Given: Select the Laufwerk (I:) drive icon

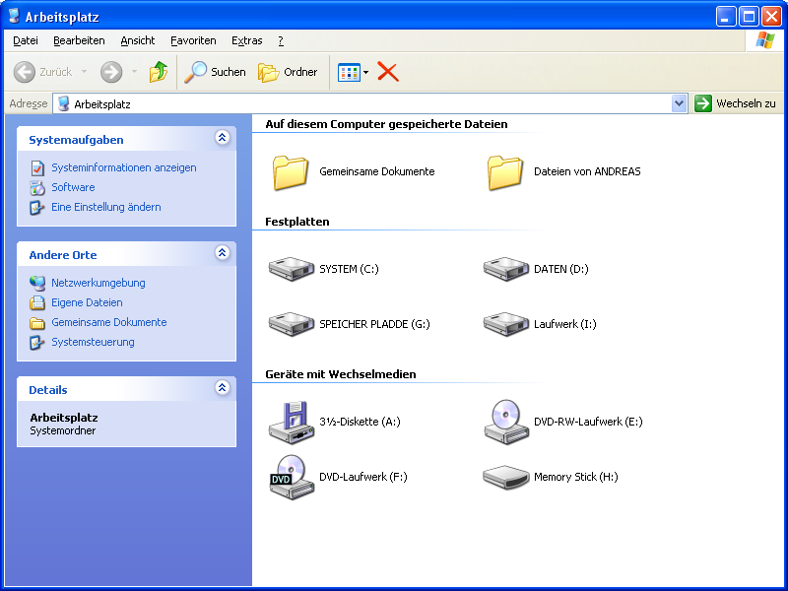Looking at the screenshot, I should (x=506, y=324).
